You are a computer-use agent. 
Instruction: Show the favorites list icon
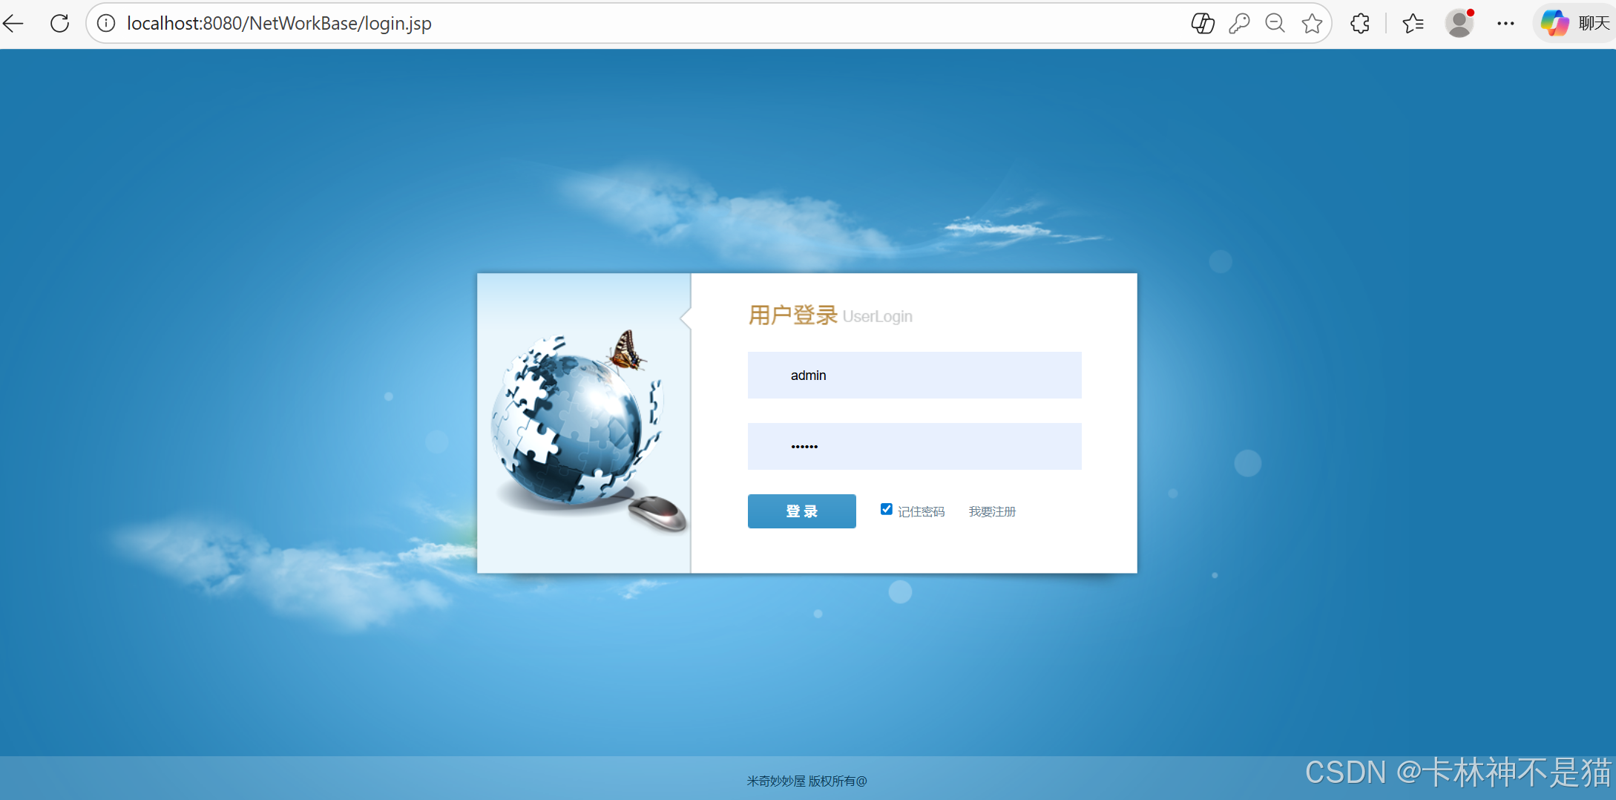click(x=1413, y=23)
